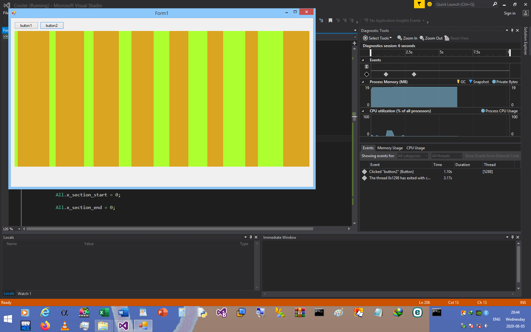Image resolution: width=531 pixels, height=332 pixels.
Task: Focus the Quick Launch search box
Action: [x=463, y=4]
